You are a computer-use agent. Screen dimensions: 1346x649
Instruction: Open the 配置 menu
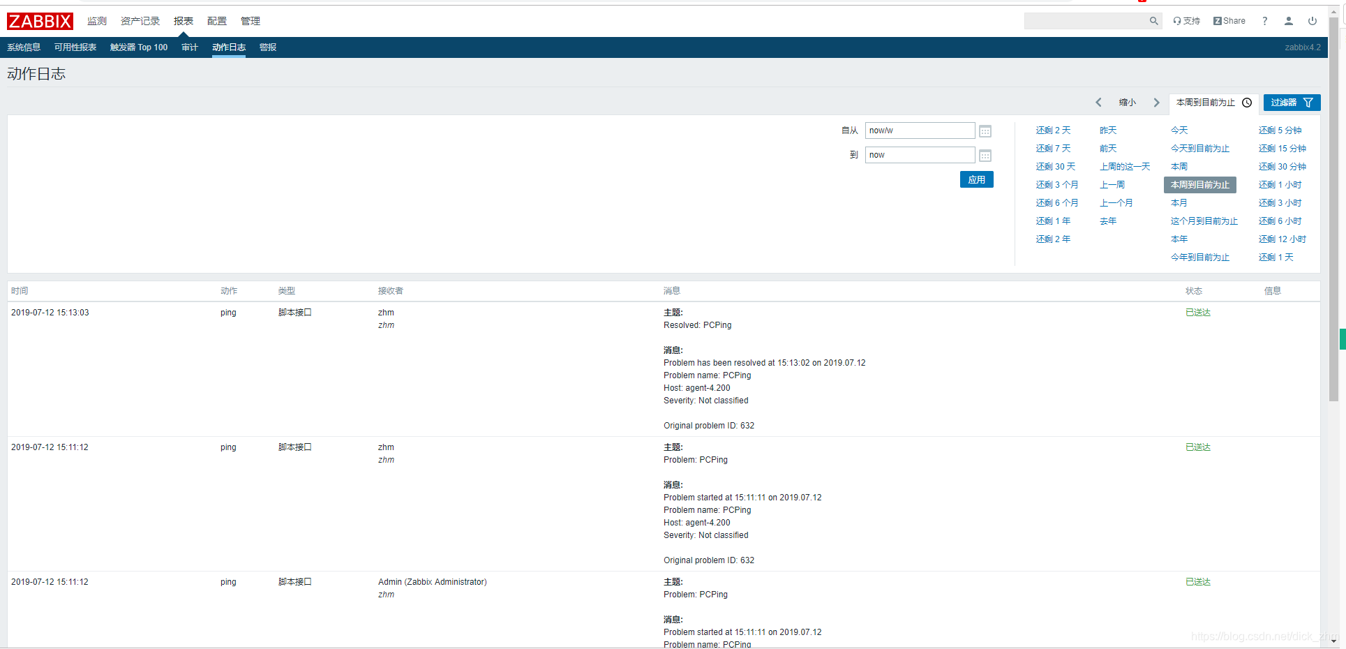[217, 21]
